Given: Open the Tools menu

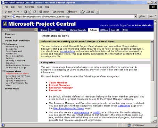Looking at the screenshot, I should (x=40, y=7).
